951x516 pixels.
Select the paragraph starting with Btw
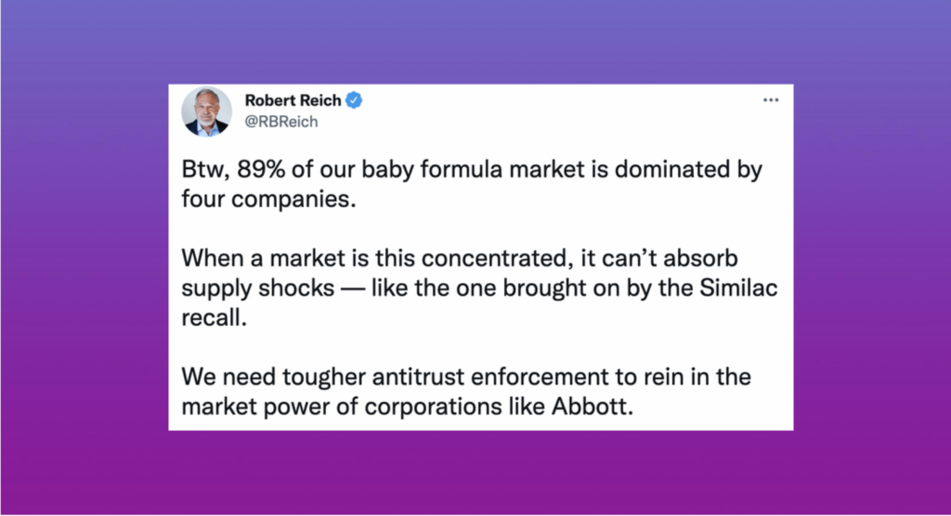click(x=472, y=185)
